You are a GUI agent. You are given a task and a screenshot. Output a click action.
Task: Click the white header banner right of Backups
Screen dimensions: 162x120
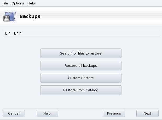pos(105,16)
